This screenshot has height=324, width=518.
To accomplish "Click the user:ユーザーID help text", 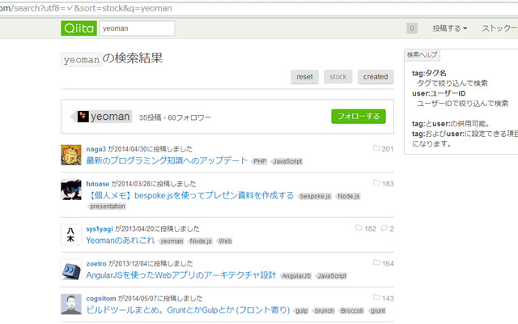I will coord(439,93).
